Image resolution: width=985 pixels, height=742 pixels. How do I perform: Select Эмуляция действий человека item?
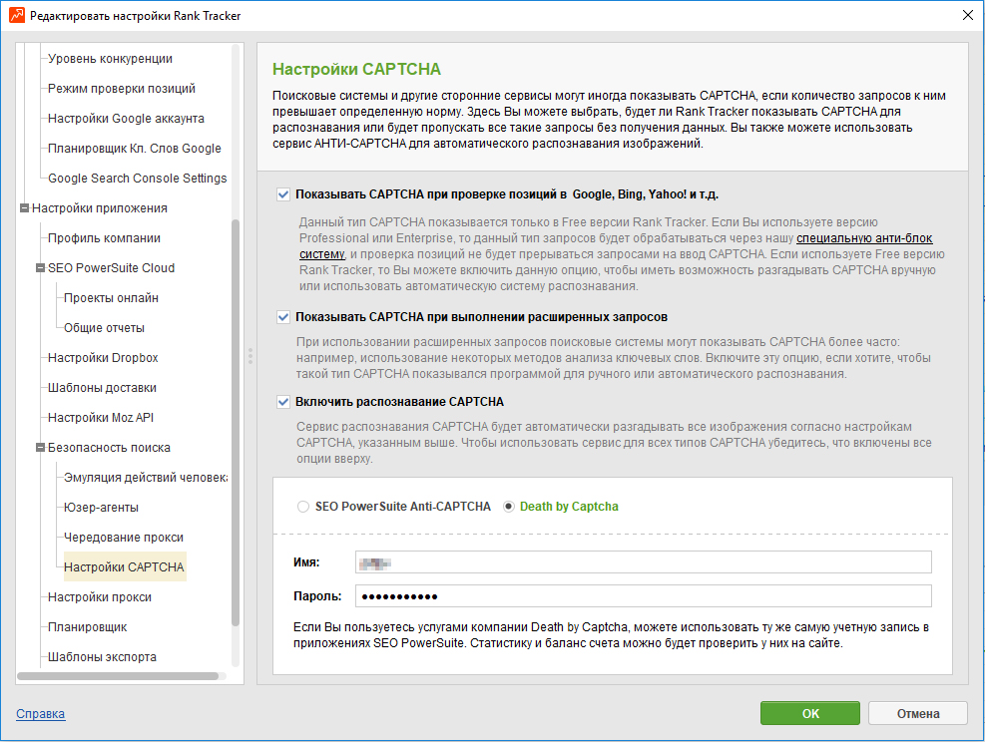click(145, 478)
